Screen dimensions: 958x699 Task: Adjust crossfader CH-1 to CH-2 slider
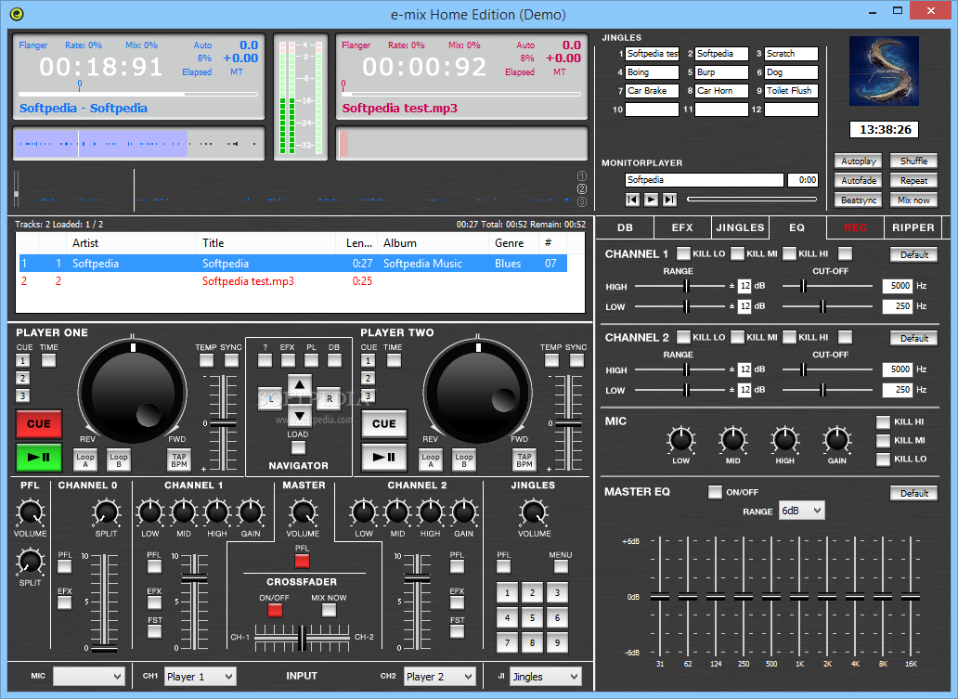pyautogui.click(x=302, y=638)
